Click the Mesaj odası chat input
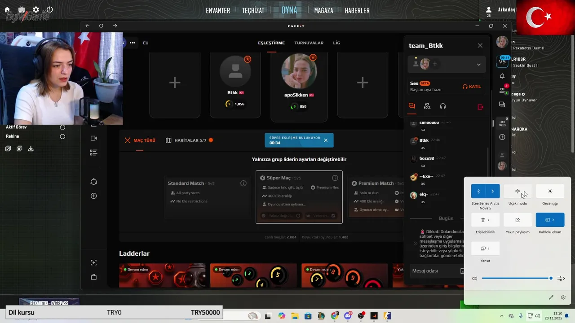Viewport: 575px width, 323px height. point(434,271)
